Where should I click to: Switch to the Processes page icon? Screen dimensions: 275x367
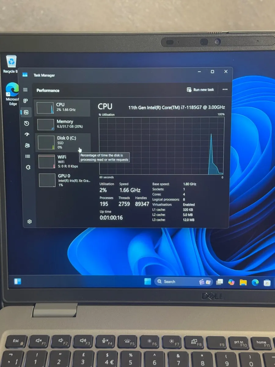coord(26,101)
